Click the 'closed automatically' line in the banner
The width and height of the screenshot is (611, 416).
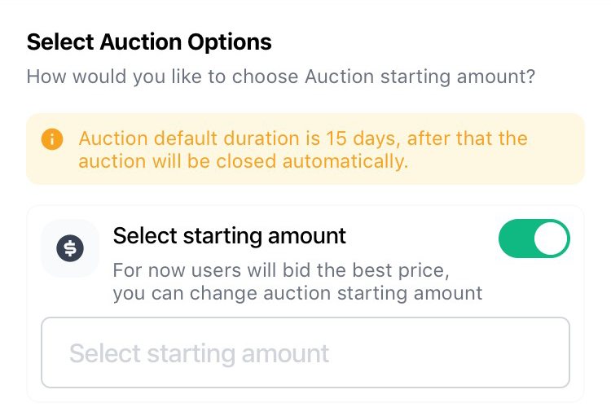pyautogui.click(x=243, y=161)
